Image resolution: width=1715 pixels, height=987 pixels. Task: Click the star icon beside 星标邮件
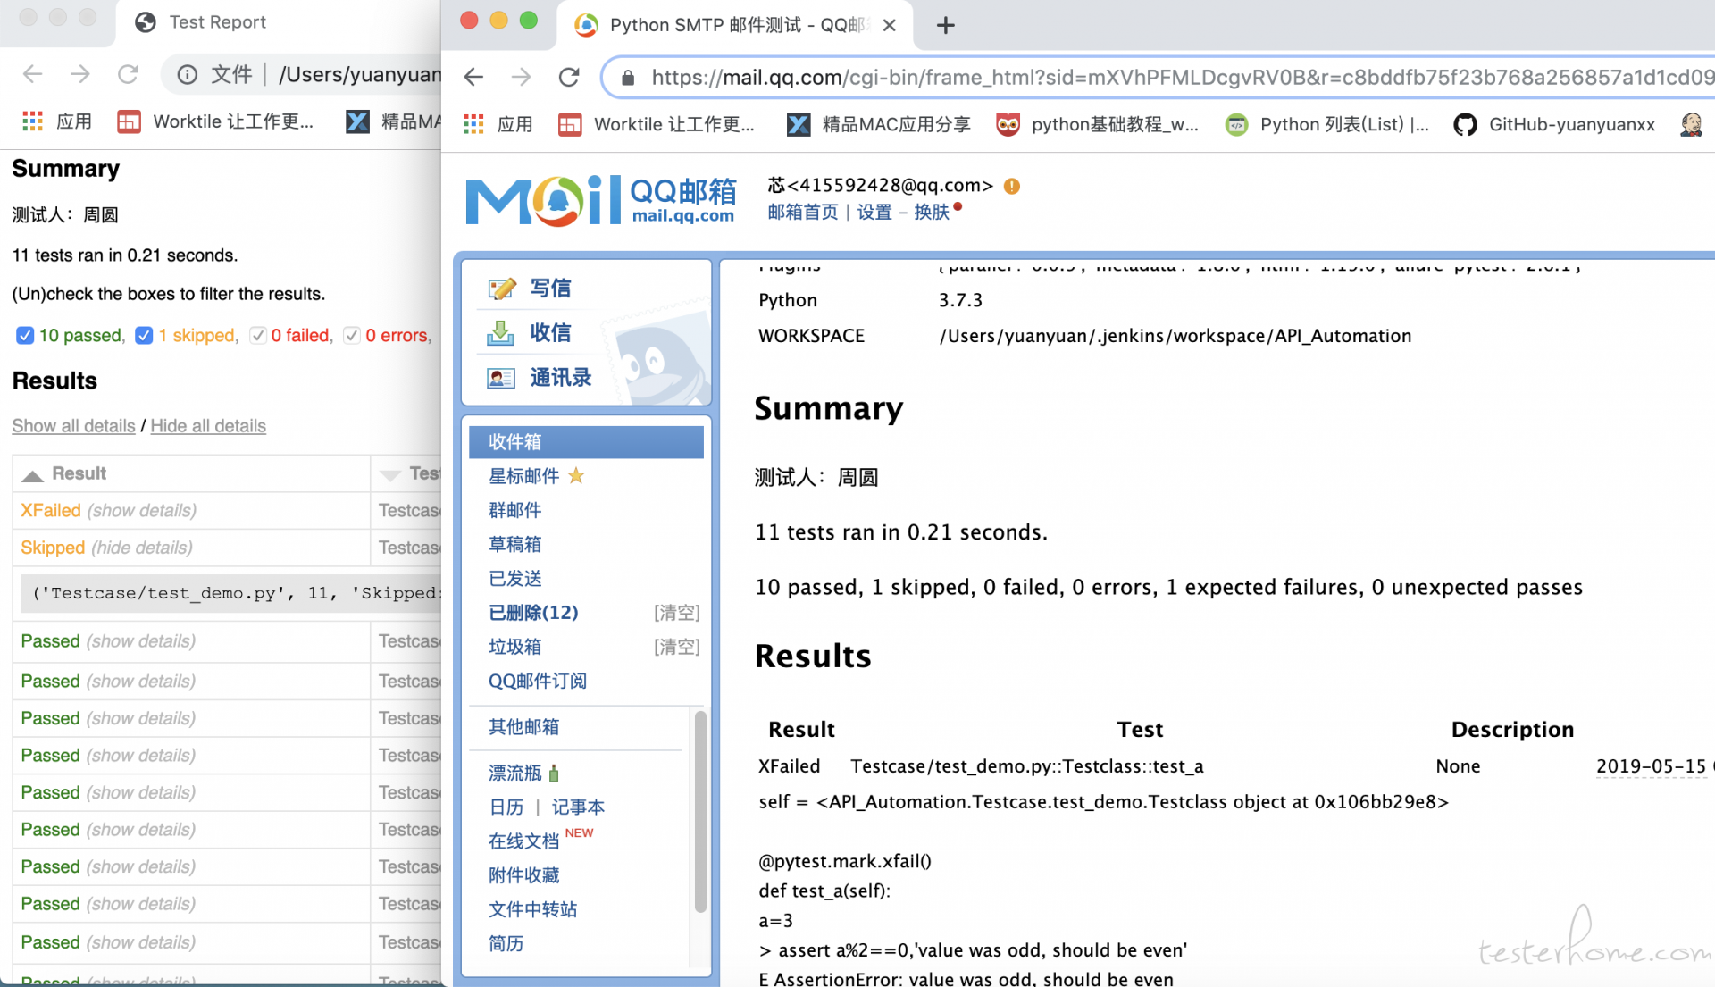click(x=576, y=475)
